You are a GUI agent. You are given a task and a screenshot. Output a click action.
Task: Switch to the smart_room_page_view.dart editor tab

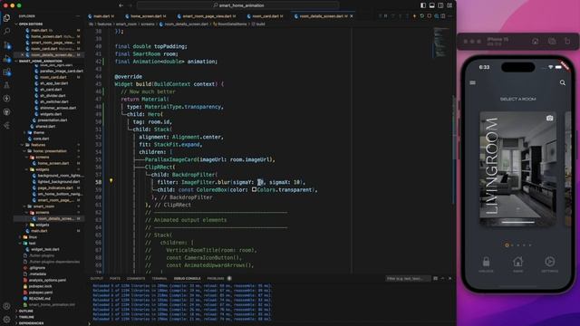coord(207,16)
